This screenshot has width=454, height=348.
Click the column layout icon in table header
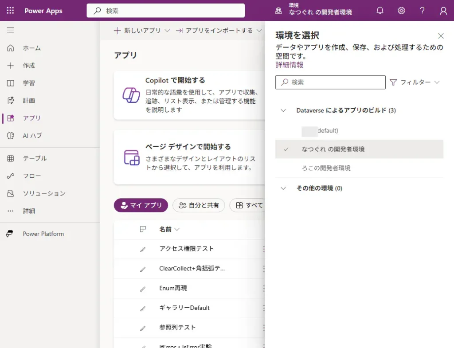pyautogui.click(x=143, y=229)
